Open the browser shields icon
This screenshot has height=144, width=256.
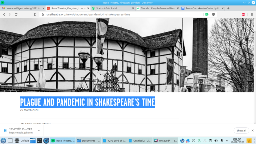click(213, 14)
